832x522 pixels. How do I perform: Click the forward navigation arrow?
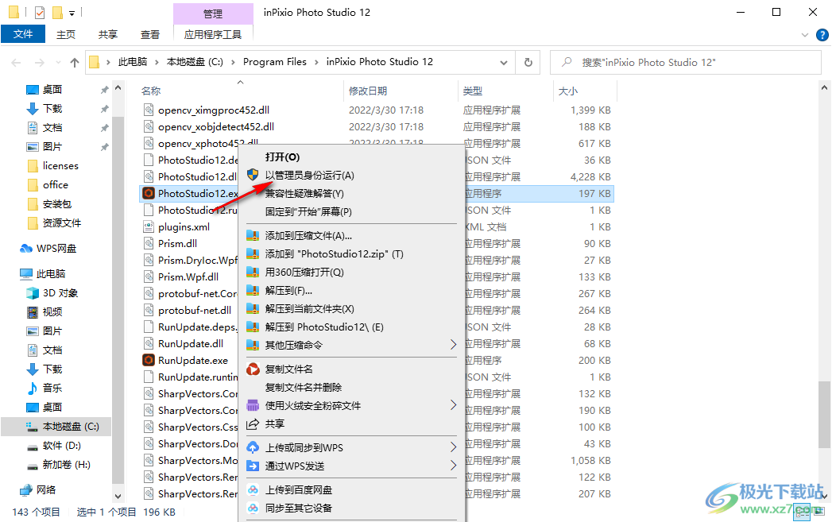39,63
